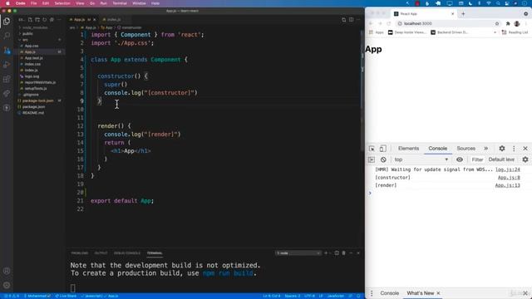
Task: Click the Refresh Explorer icon
Action: click(44, 20)
